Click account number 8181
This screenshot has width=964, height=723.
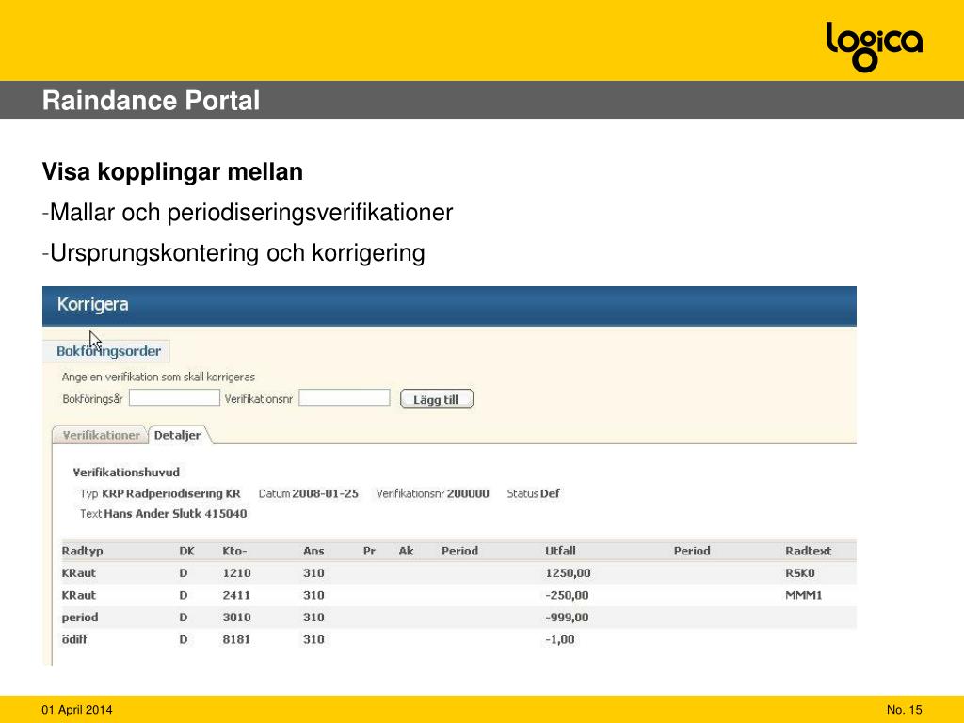pyautogui.click(x=236, y=639)
